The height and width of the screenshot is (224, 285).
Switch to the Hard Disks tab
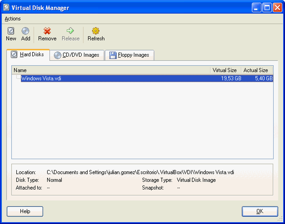[28, 54]
